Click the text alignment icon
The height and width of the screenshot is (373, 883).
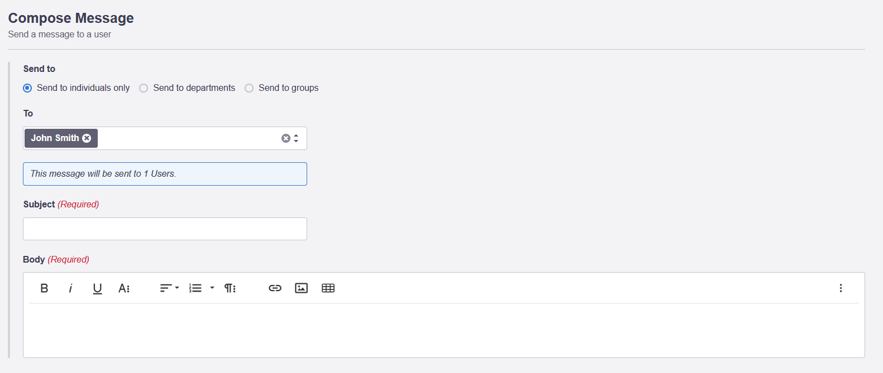pyautogui.click(x=166, y=288)
